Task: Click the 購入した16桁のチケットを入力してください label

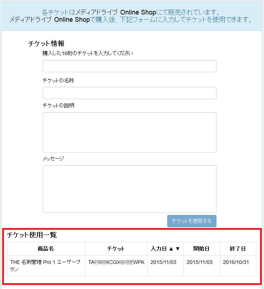Action: click(88, 53)
